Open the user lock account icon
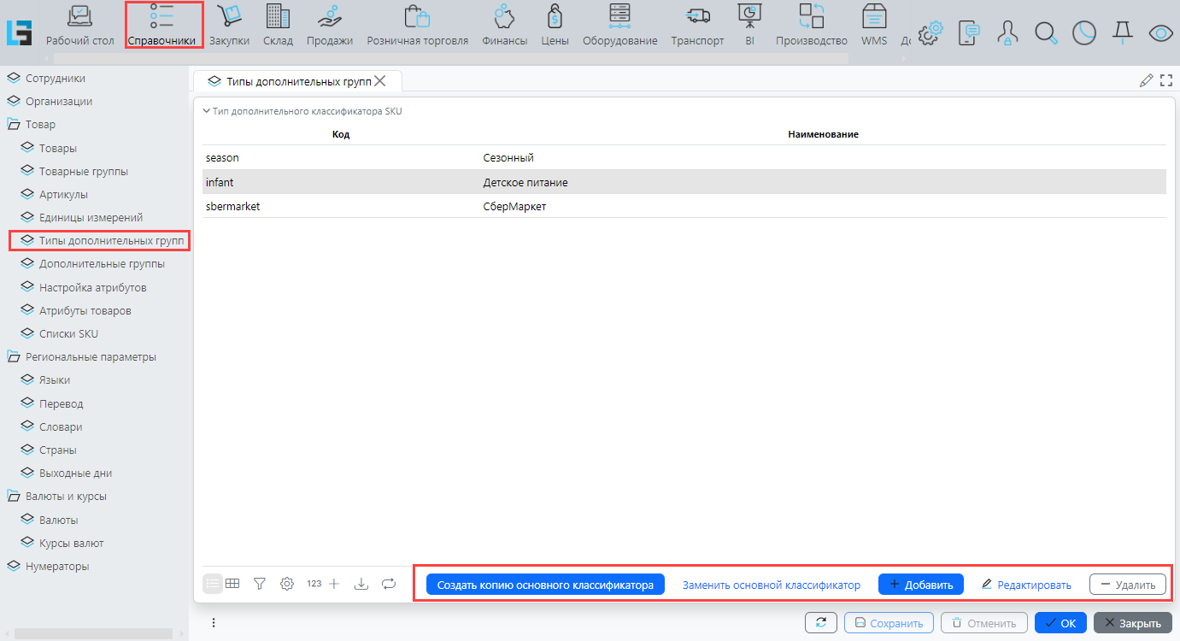Viewport: 1180px width, 641px height. [x=1007, y=33]
